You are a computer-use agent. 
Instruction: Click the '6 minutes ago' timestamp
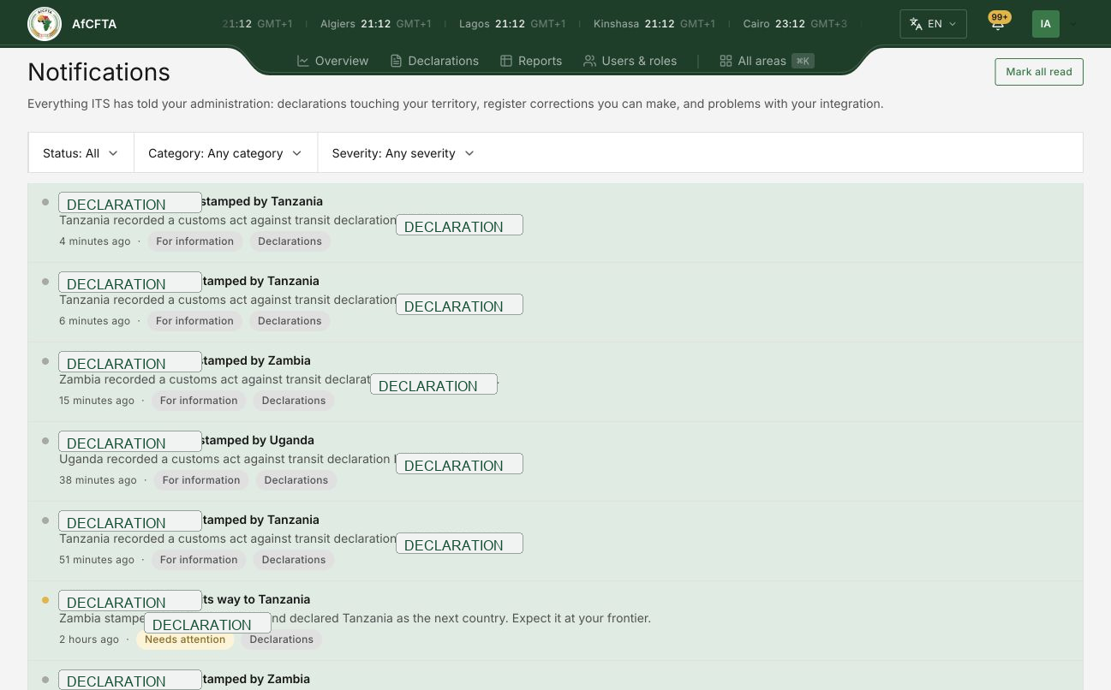[95, 321]
